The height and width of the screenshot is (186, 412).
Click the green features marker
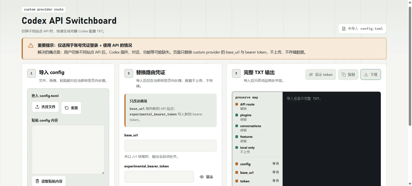point(237,137)
